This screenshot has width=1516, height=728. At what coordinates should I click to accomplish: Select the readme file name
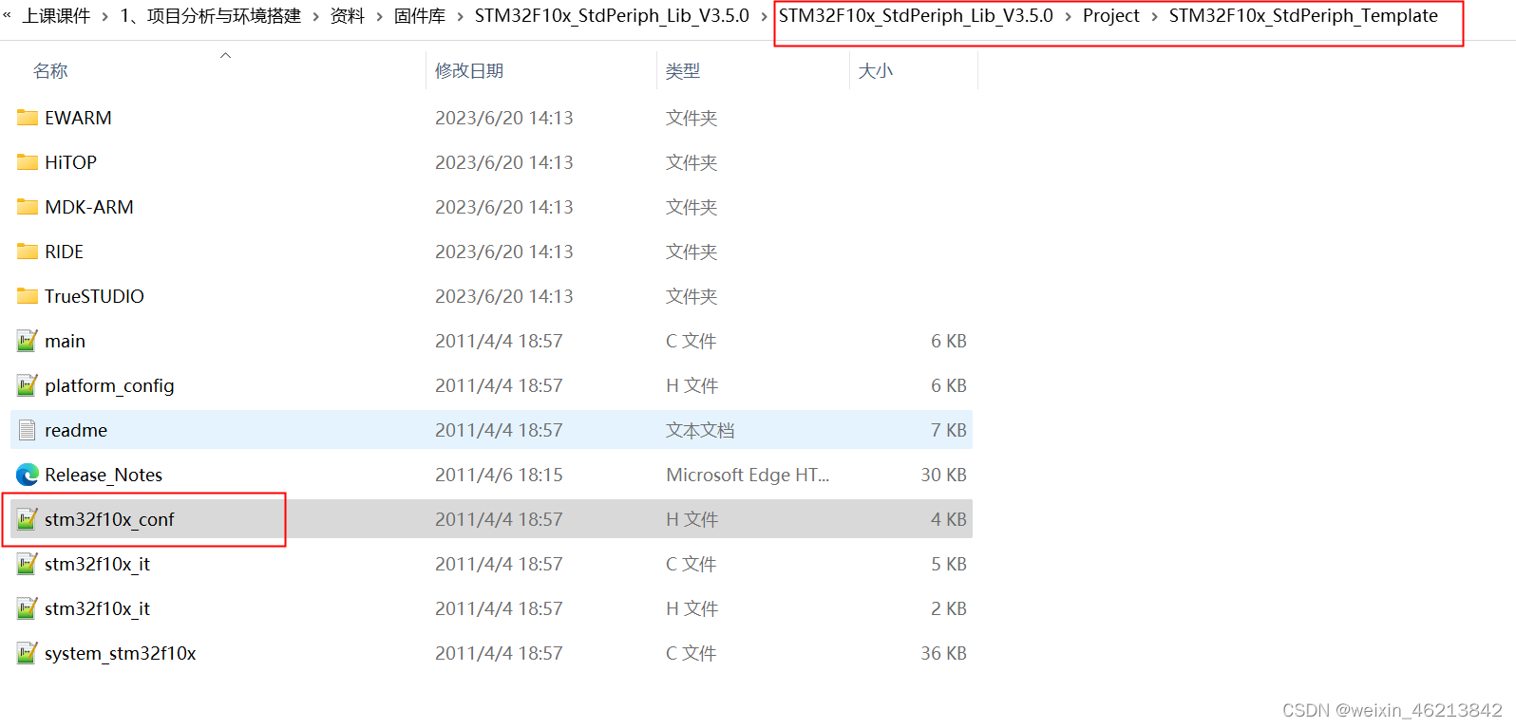(76, 430)
